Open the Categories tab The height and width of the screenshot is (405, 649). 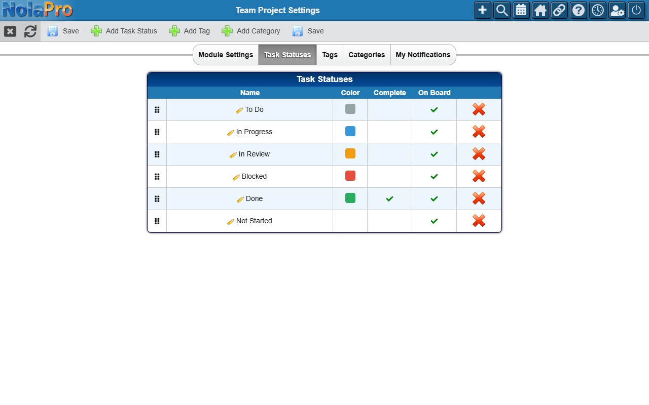coord(367,55)
